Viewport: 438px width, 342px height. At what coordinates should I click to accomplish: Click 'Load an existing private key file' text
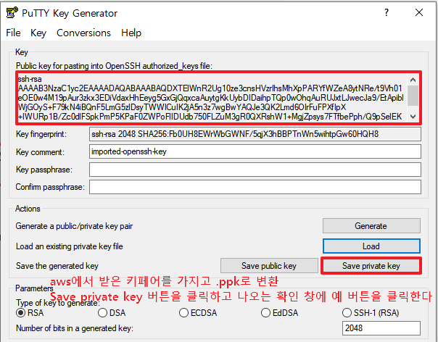tap(70, 246)
